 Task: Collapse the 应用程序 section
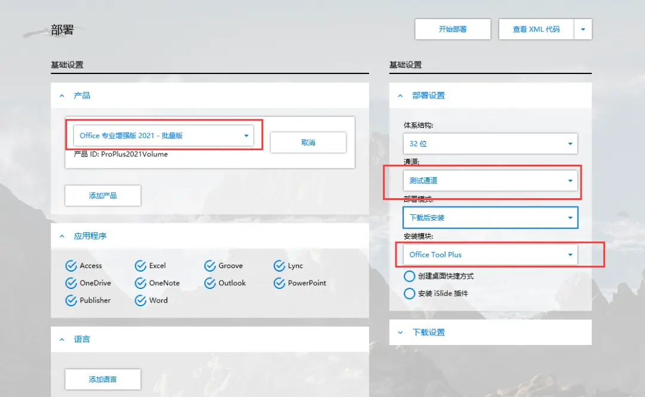pyautogui.click(x=62, y=236)
